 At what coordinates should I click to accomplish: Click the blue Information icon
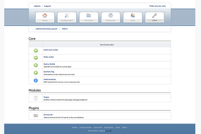coord(36,80)
